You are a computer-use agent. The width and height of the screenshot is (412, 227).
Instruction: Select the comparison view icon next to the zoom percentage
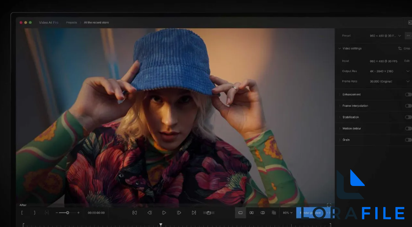(x=274, y=213)
